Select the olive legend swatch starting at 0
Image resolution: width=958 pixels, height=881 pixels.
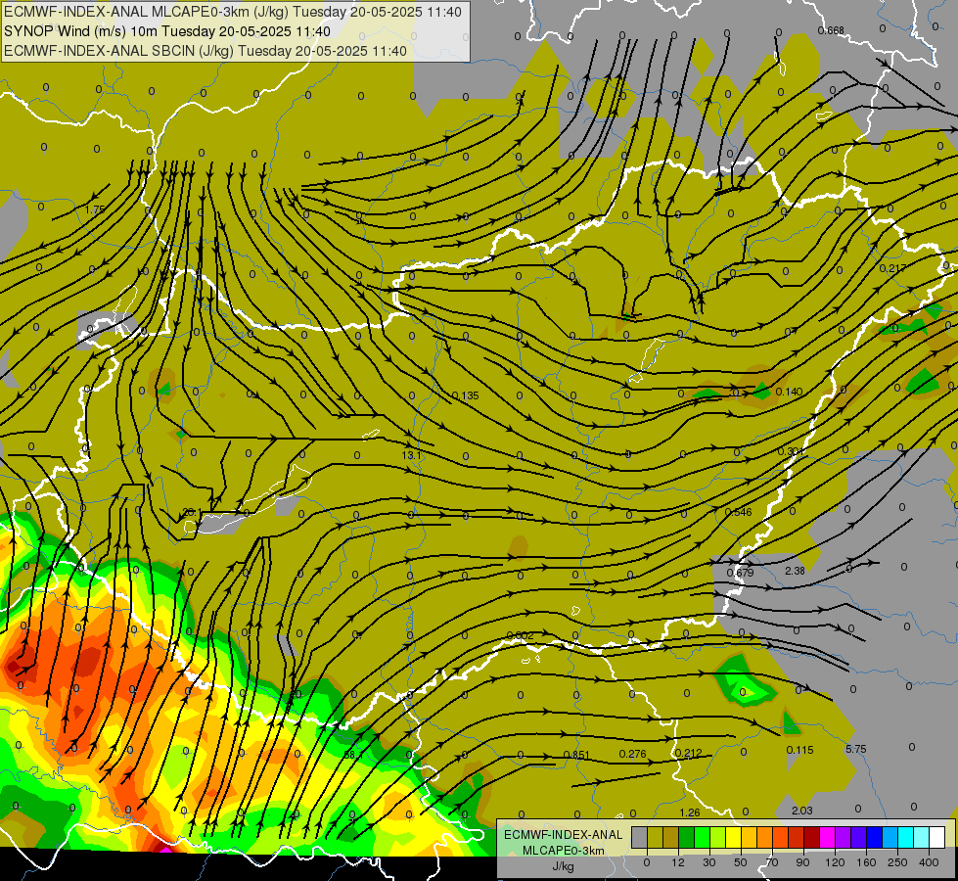(x=655, y=837)
